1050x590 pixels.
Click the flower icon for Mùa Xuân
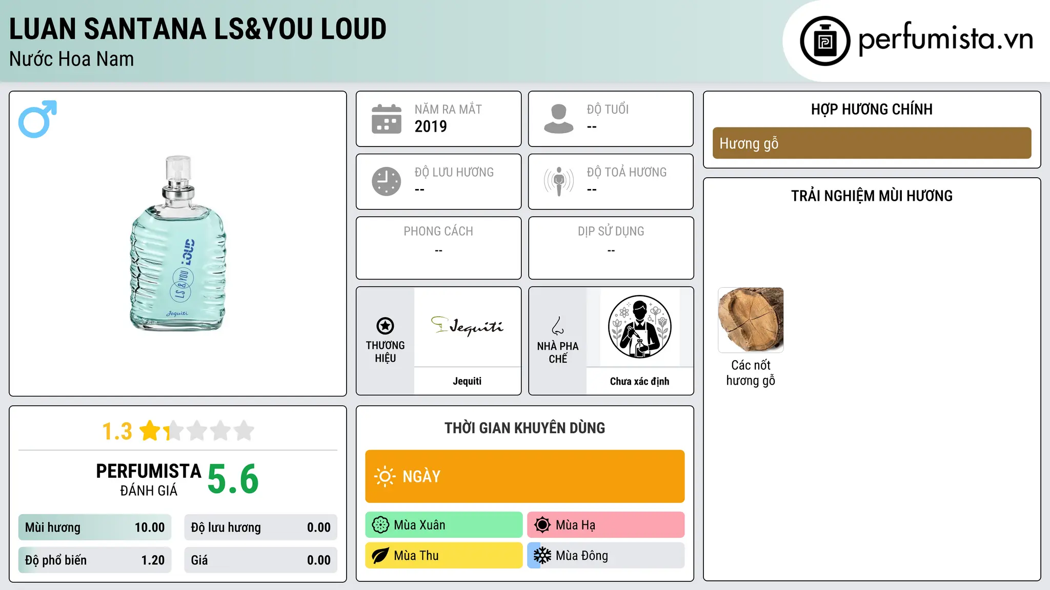pyautogui.click(x=380, y=525)
